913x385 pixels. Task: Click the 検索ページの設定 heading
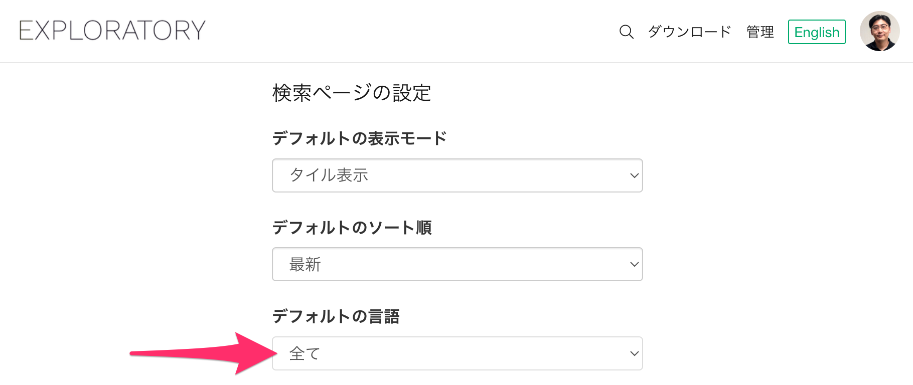352,93
